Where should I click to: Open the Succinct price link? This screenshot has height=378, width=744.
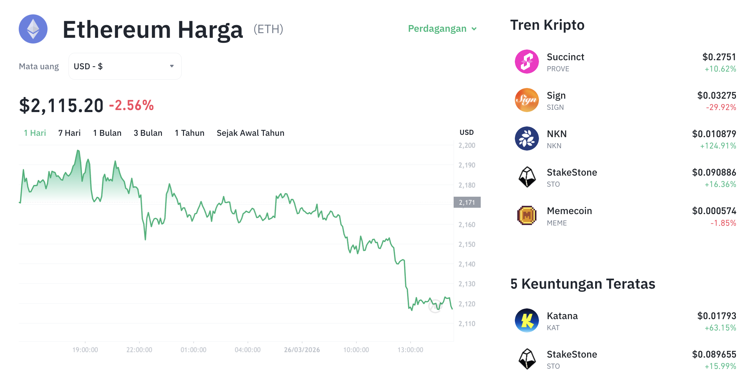point(719,58)
